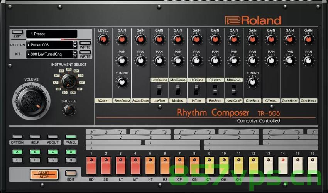The image size is (328, 193).
Task: Select pattern variation B
Action: [35, 152]
